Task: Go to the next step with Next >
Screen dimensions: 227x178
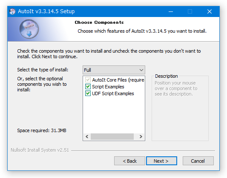Action: point(161,161)
